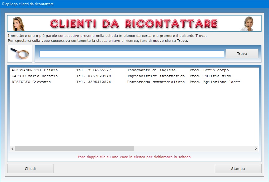Screen dimensions: 269x182
Task: Click the headset operator image in the banner
Action: (248, 24)
